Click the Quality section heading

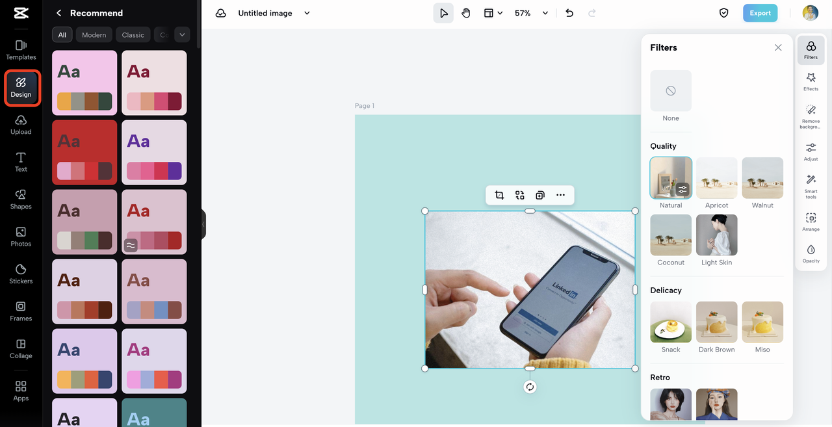click(663, 146)
